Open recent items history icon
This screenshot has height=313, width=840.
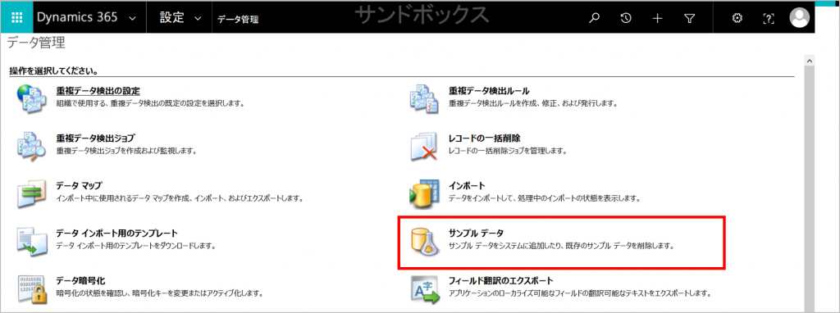625,18
